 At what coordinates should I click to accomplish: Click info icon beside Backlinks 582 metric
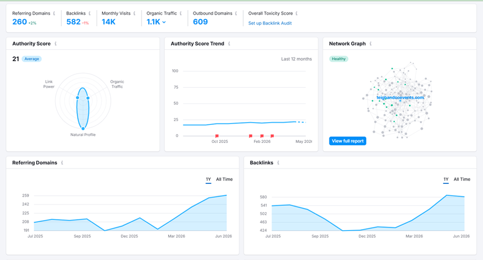click(90, 13)
